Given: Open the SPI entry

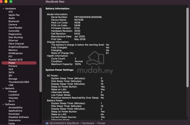Looking at the screenshot, I should click(x=10, y=76).
